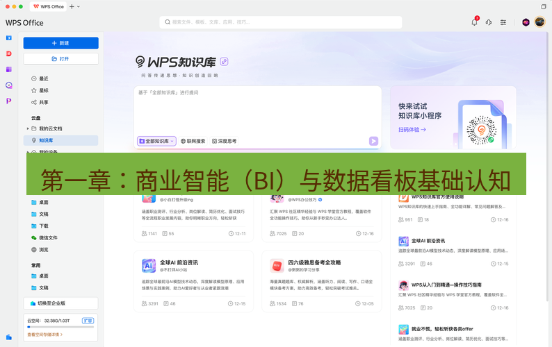Click the blue 新建 button
The image size is (552, 347).
click(61, 43)
